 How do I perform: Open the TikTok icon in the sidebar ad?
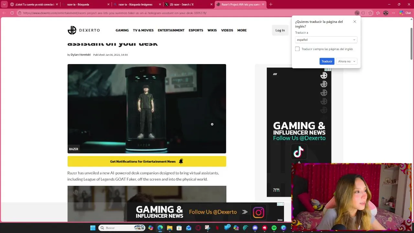coord(299,152)
